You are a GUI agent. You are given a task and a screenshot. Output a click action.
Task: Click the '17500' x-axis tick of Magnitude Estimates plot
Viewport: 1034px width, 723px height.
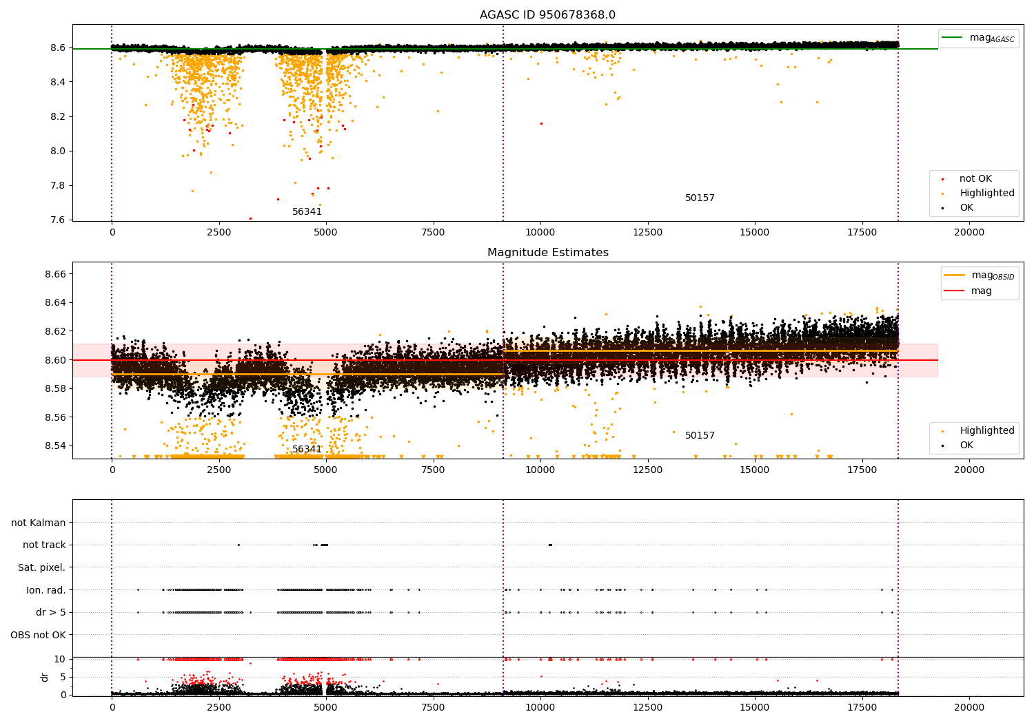pos(862,470)
